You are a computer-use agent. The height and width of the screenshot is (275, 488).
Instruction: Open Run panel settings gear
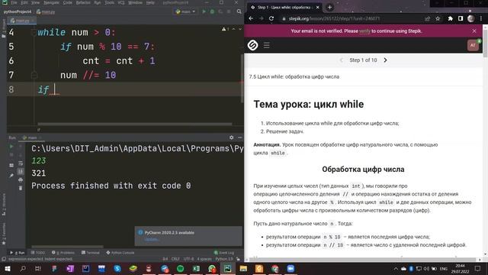tap(231, 137)
